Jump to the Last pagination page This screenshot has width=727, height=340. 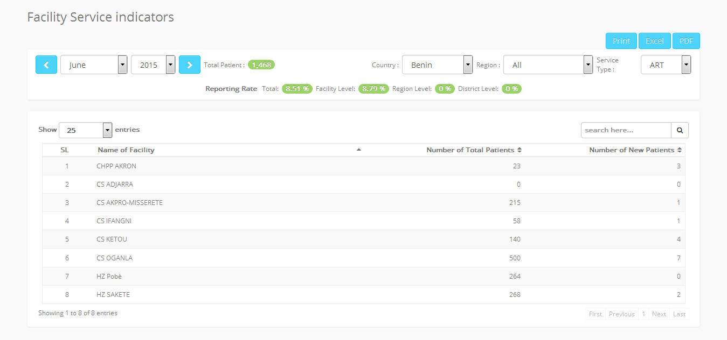pyautogui.click(x=680, y=314)
